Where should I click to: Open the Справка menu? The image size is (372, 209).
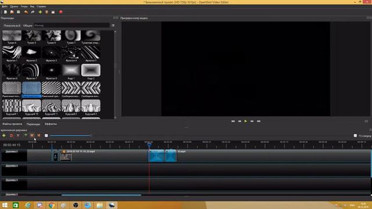click(x=41, y=6)
